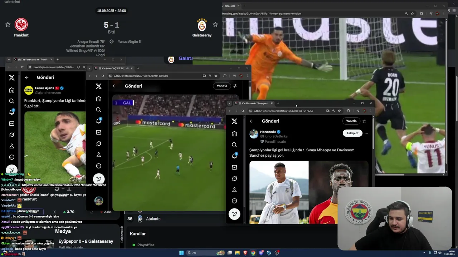The width and height of the screenshot is (458, 257).
Task: Compose a post in the pivotdokuz X window
Action: point(99,179)
